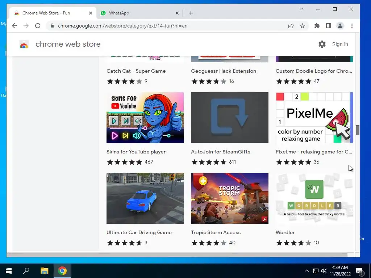Open the Wordler thumbnail image
The image size is (371, 278).
314,198
